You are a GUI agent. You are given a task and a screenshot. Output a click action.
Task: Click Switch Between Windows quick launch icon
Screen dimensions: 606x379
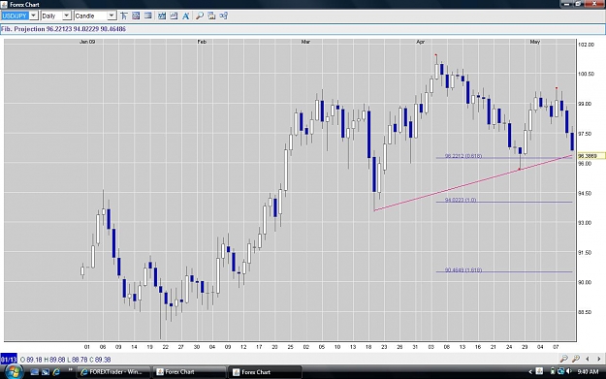tap(46, 372)
